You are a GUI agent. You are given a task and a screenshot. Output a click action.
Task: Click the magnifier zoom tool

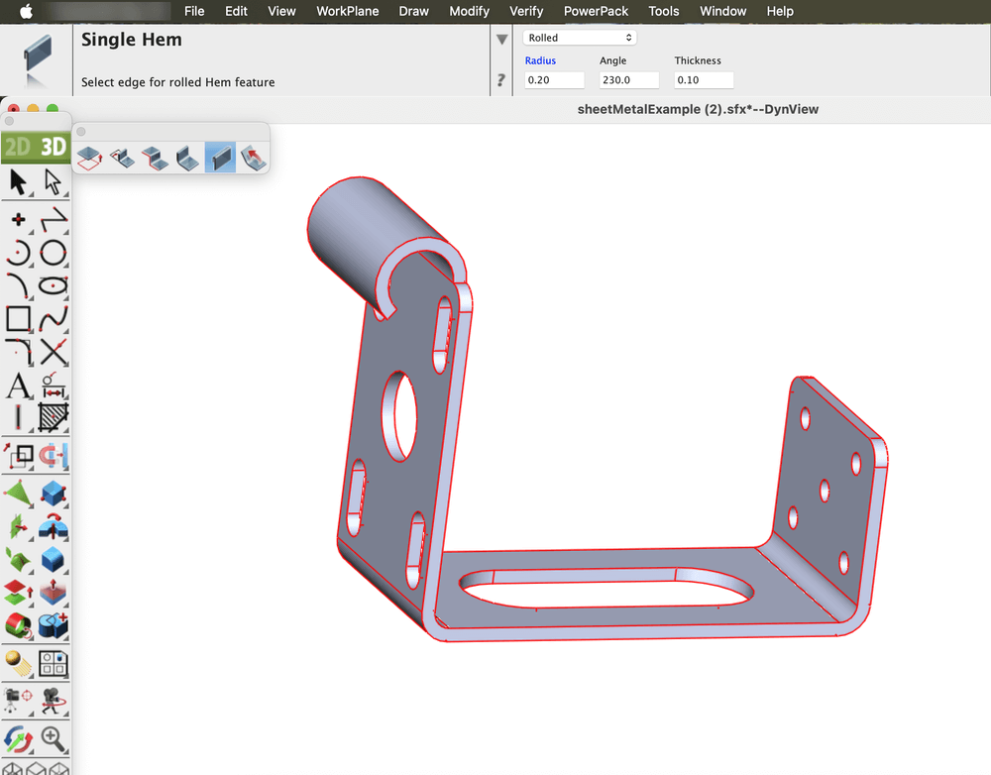pyautogui.click(x=54, y=738)
